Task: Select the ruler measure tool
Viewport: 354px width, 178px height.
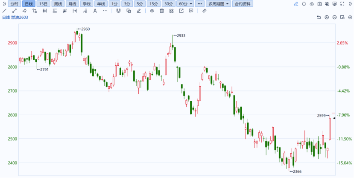Action: pyautogui.click(x=204, y=11)
